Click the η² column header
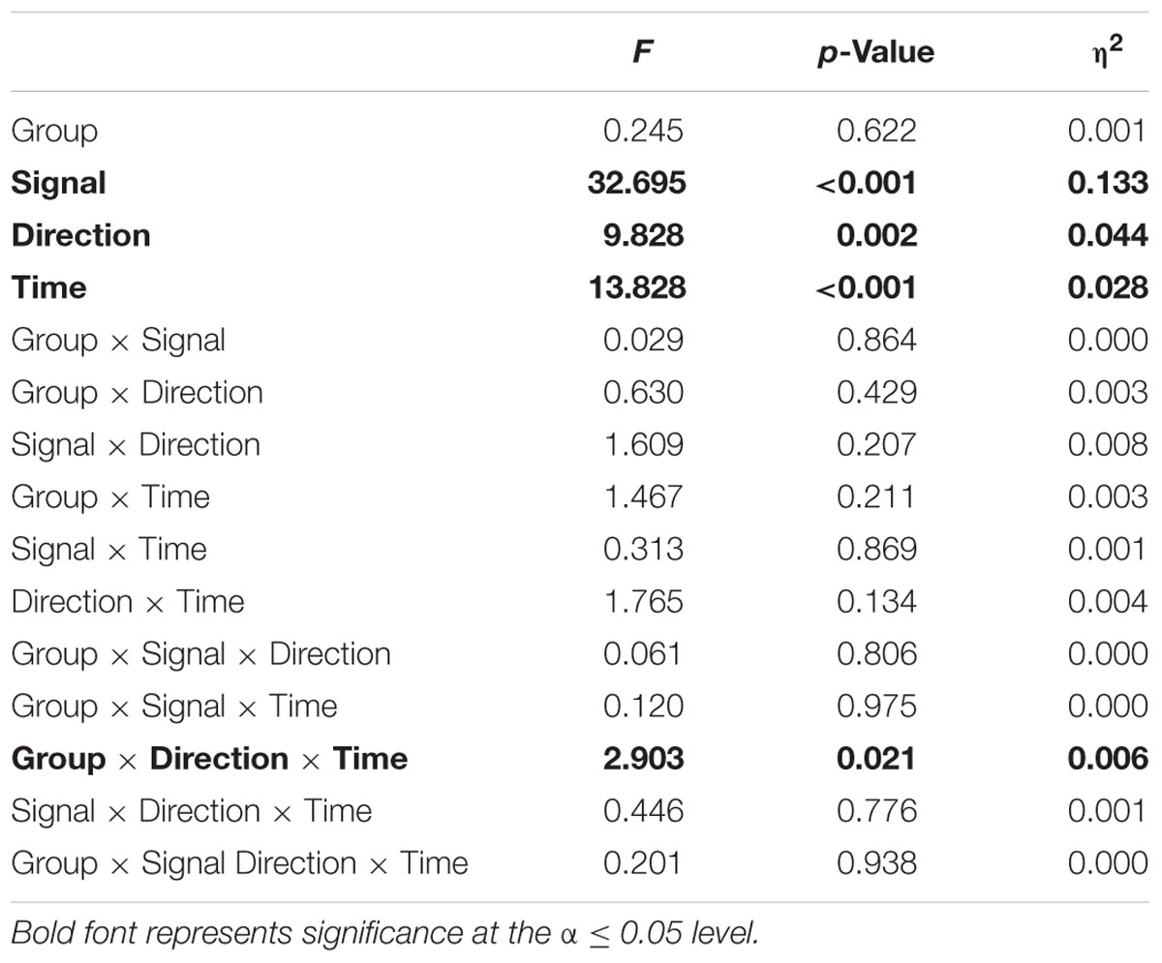This screenshot has width=1162, height=963. coord(1127,49)
